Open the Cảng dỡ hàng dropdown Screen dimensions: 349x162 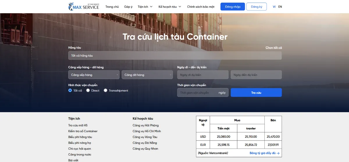pyautogui.click(x=147, y=75)
